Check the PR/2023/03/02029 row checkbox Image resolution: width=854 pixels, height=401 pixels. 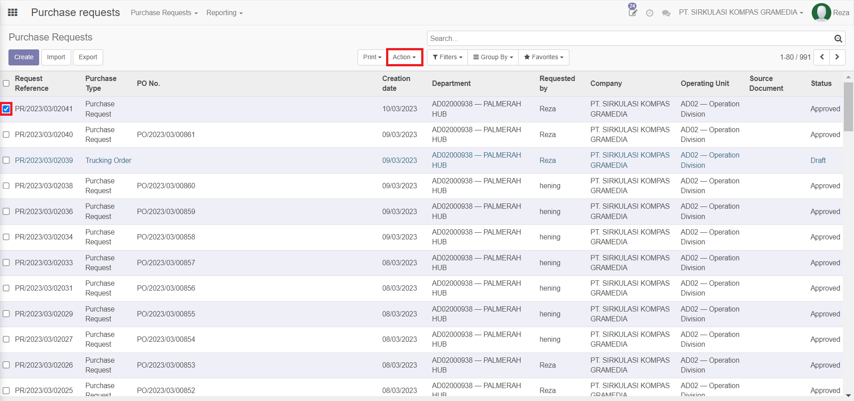tap(6, 314)
